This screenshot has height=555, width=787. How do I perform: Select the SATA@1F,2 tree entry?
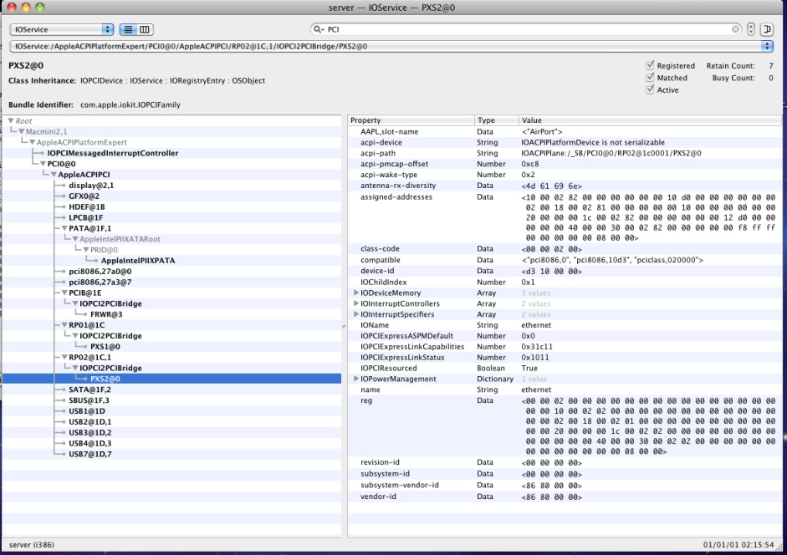coord(89,390)
